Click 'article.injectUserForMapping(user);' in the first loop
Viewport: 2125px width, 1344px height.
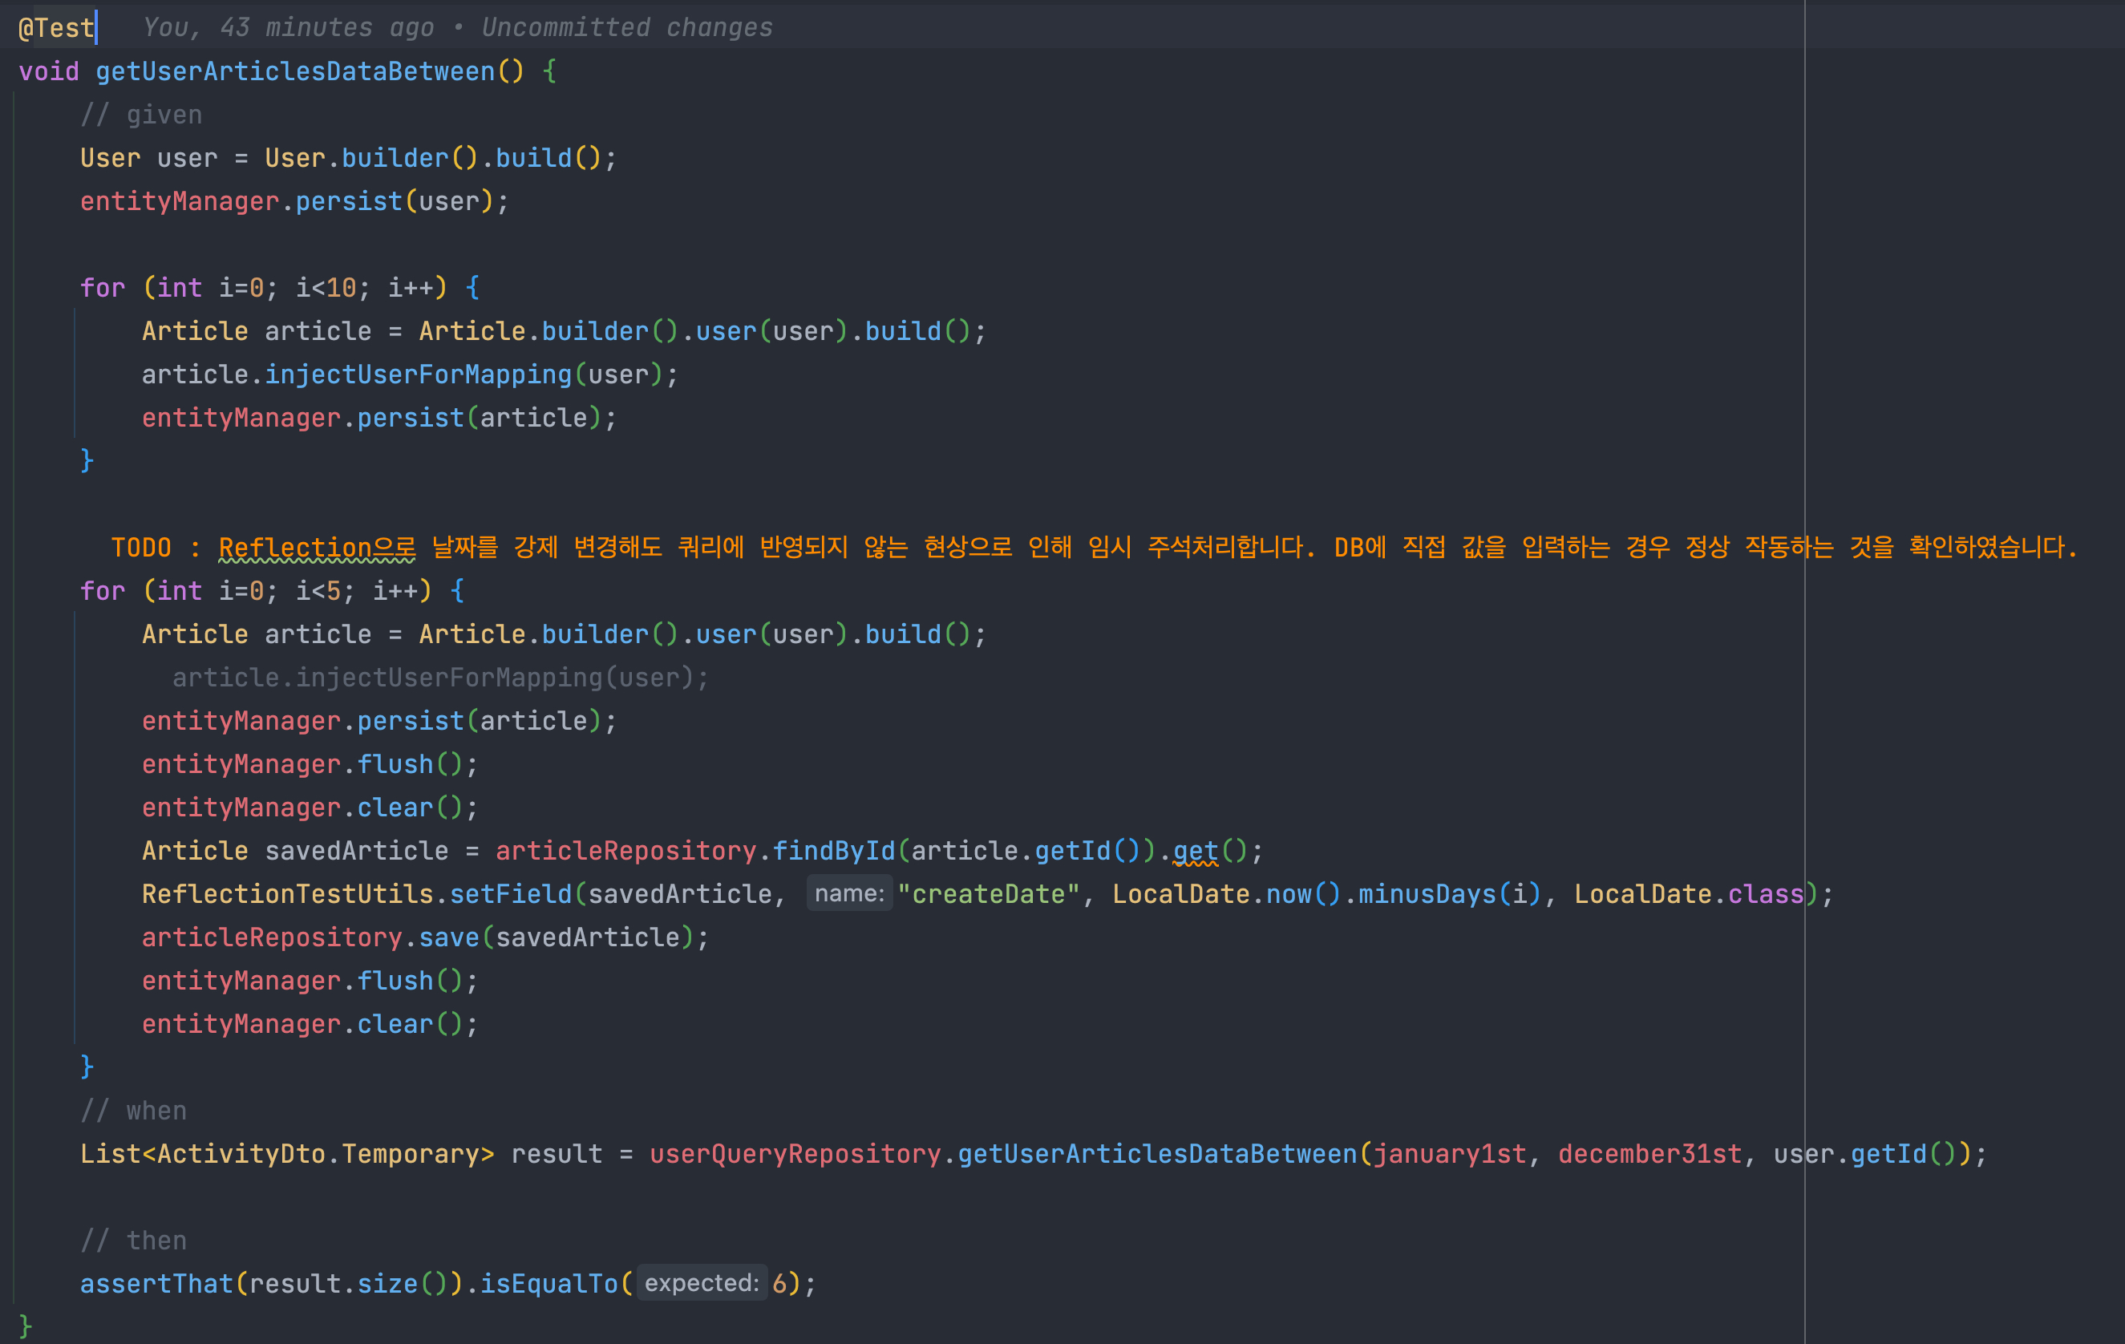(x=411, y=373)
